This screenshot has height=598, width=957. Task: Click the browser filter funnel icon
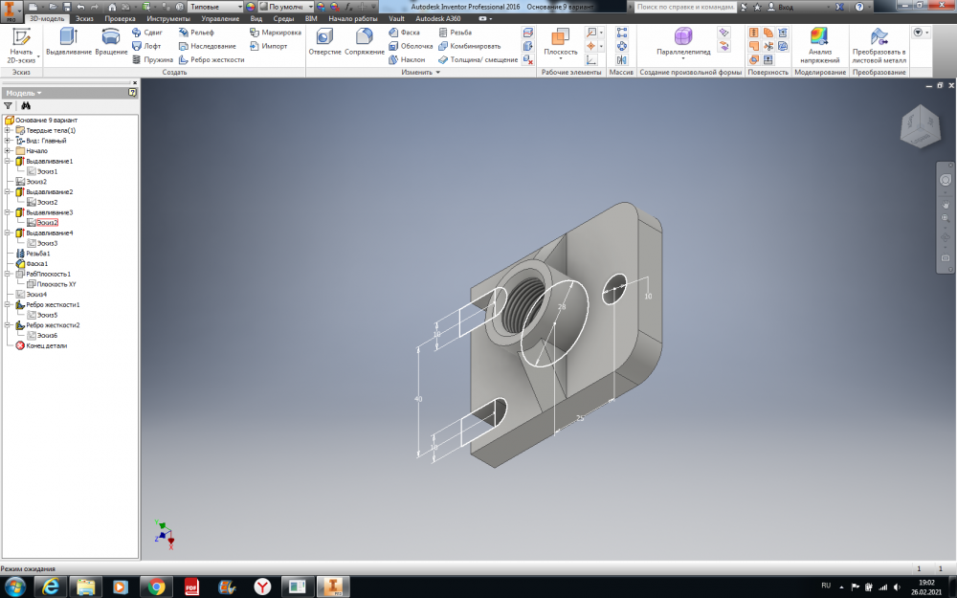pos(9,106)
